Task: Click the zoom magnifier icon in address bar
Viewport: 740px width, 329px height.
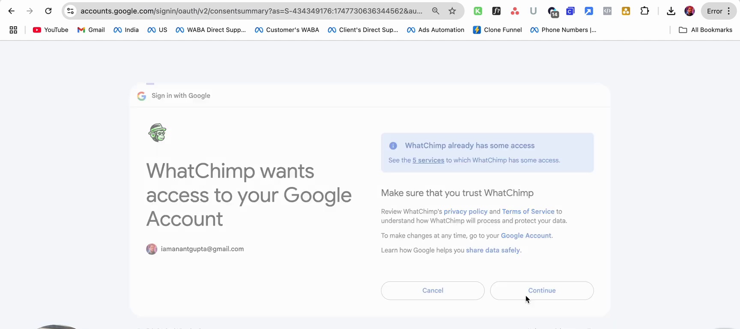Action: coord(436,11)
